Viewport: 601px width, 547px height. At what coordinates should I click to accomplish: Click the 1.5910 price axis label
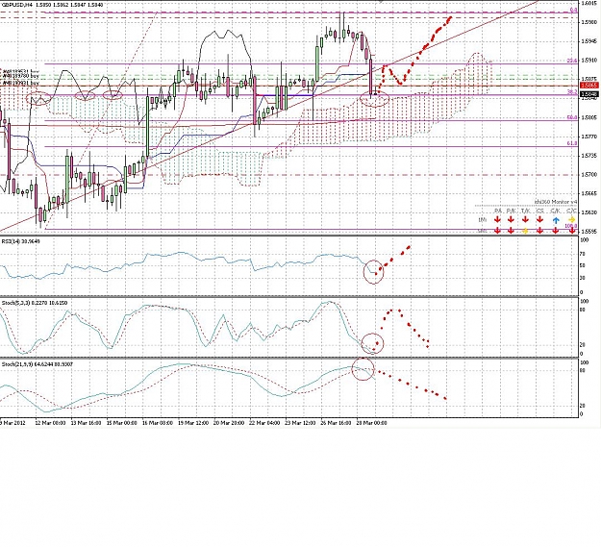588,61
